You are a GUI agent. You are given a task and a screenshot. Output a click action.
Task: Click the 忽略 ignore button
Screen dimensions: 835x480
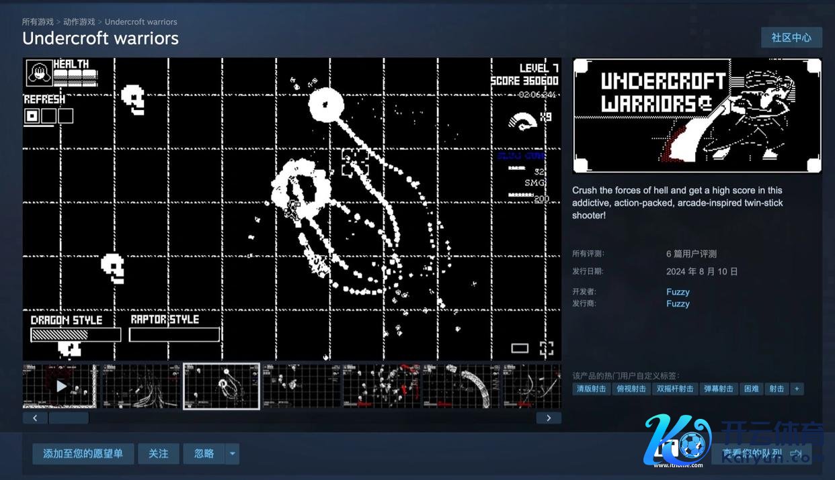tap(204, 454)
